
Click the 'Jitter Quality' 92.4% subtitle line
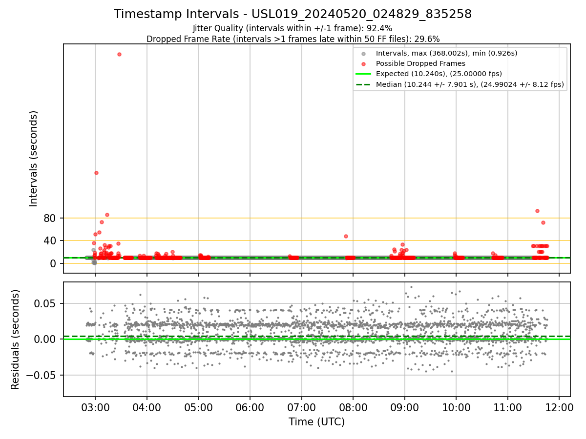pos(293,28)
